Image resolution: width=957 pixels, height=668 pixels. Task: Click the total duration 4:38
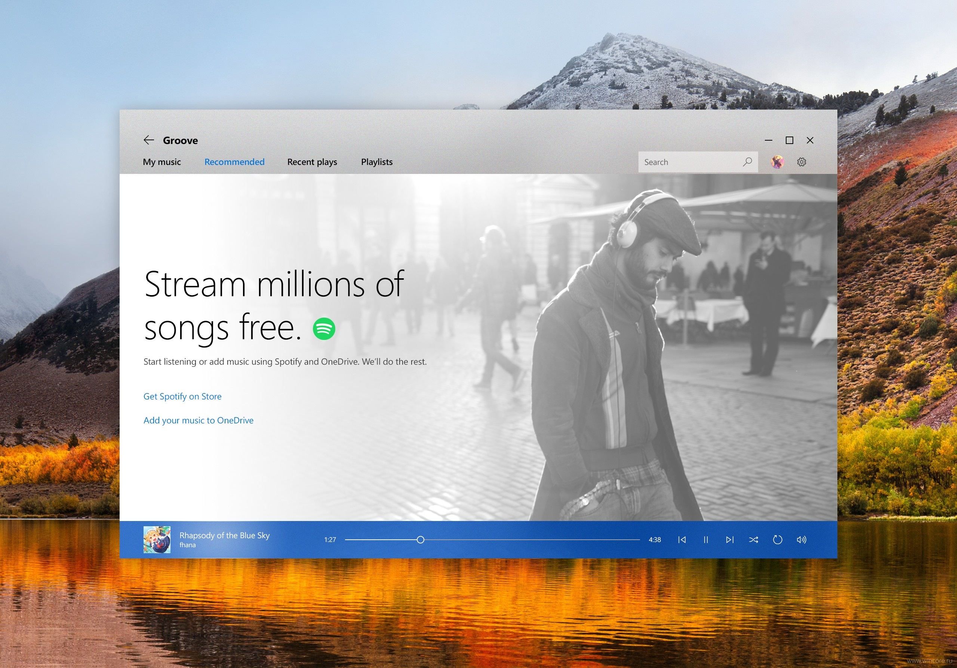pos(655,540)
